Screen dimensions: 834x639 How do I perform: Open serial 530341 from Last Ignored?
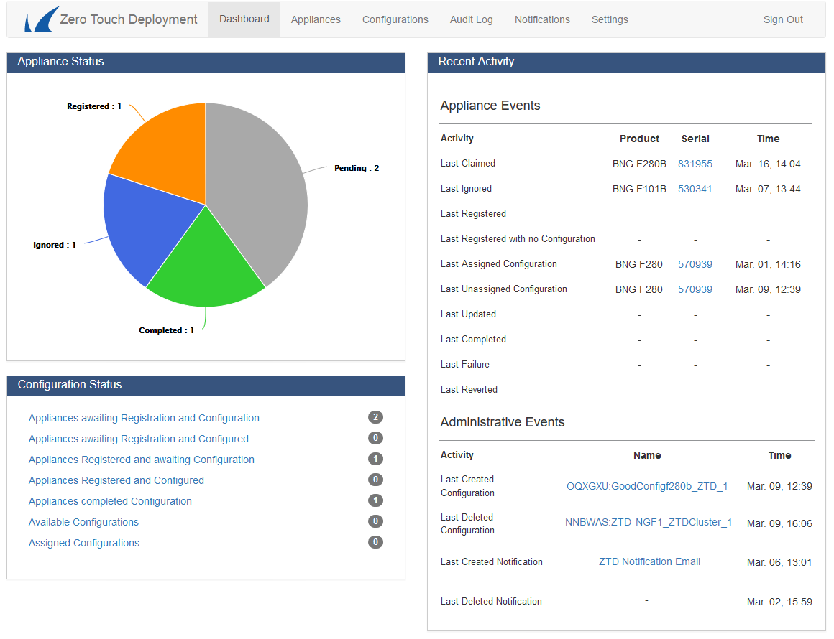pyautogui.click(x=695, y=189)
